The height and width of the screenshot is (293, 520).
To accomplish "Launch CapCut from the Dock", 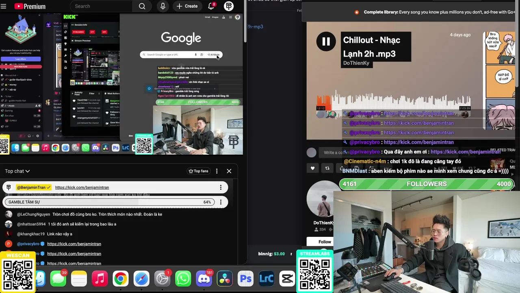I will 287,279.
